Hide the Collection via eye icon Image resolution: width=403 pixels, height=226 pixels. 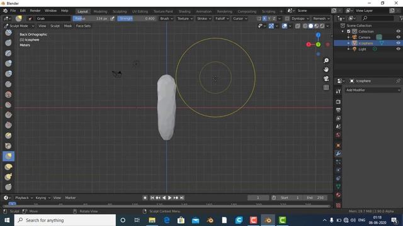pos(398,31)
